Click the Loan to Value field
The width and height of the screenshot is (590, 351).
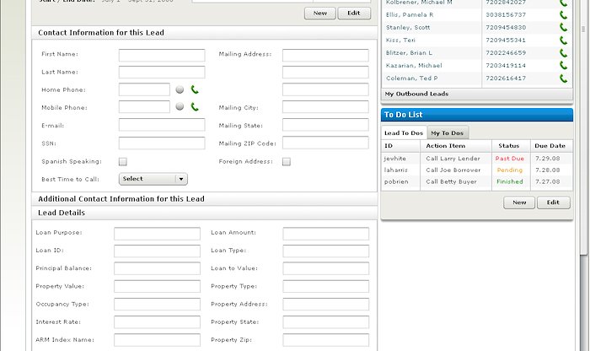pyautogui.click(x=326, y=268)
